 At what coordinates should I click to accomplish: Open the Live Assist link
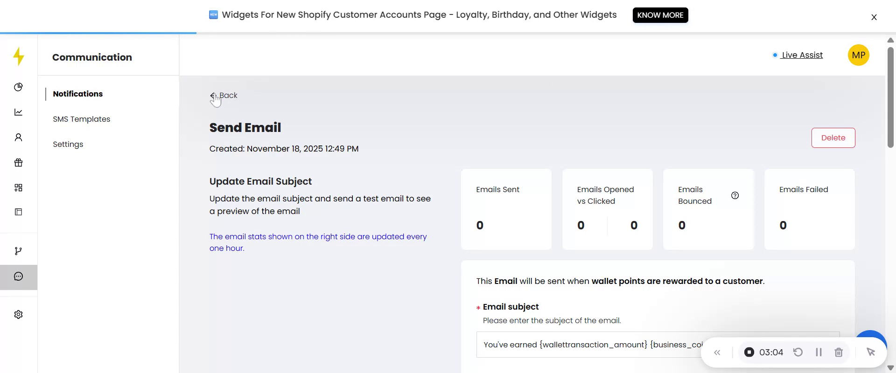(x=802, y=55)
